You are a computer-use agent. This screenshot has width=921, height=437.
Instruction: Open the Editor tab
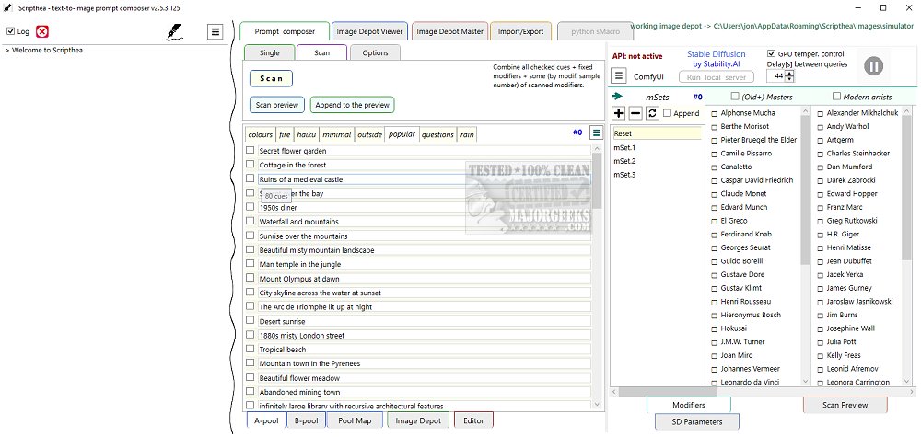point(473,420)
